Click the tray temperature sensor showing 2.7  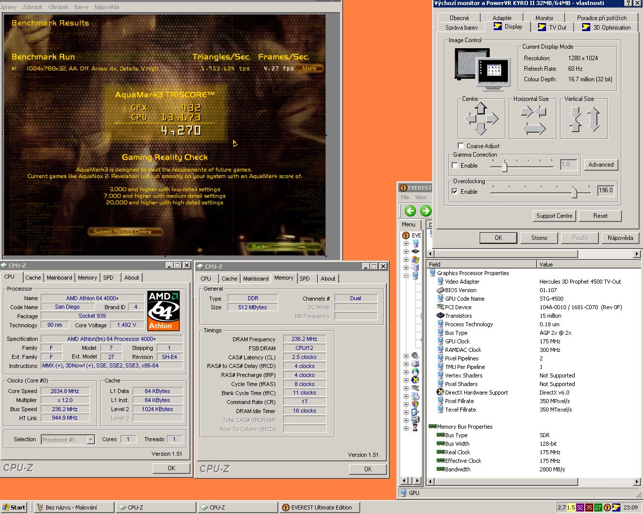(x=562, y=507)
